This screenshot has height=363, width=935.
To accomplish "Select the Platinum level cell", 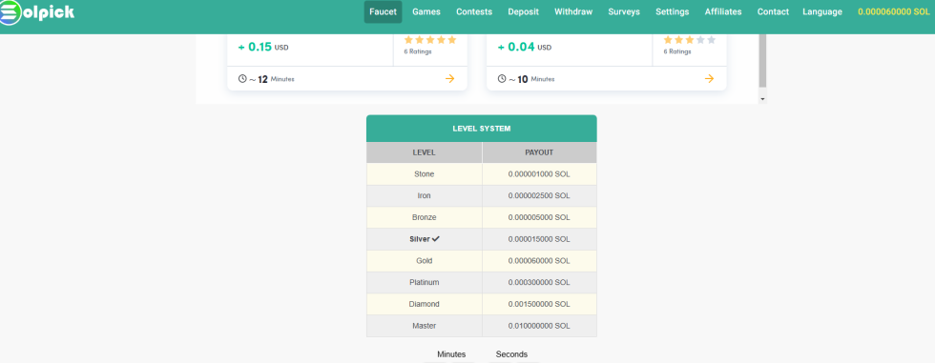I will [x=424, y=282].
